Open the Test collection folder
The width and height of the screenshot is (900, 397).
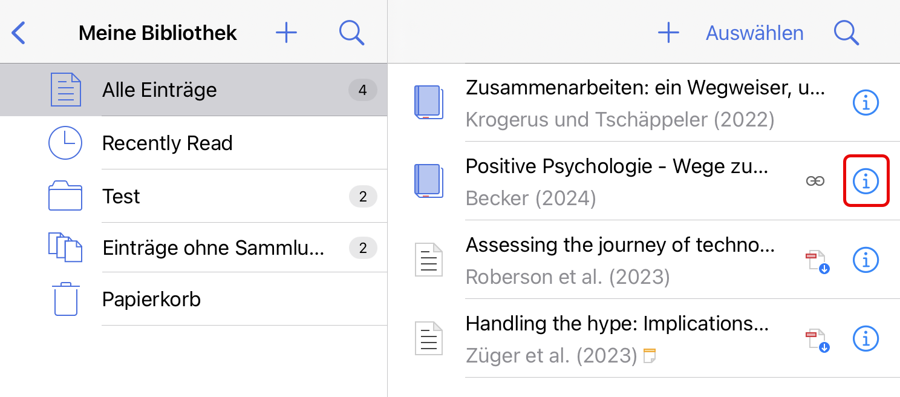(x=194, y=196)
